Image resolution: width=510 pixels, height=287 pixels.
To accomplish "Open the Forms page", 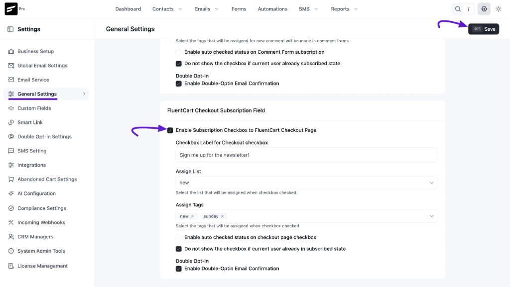I will click(x=239, y=9).
